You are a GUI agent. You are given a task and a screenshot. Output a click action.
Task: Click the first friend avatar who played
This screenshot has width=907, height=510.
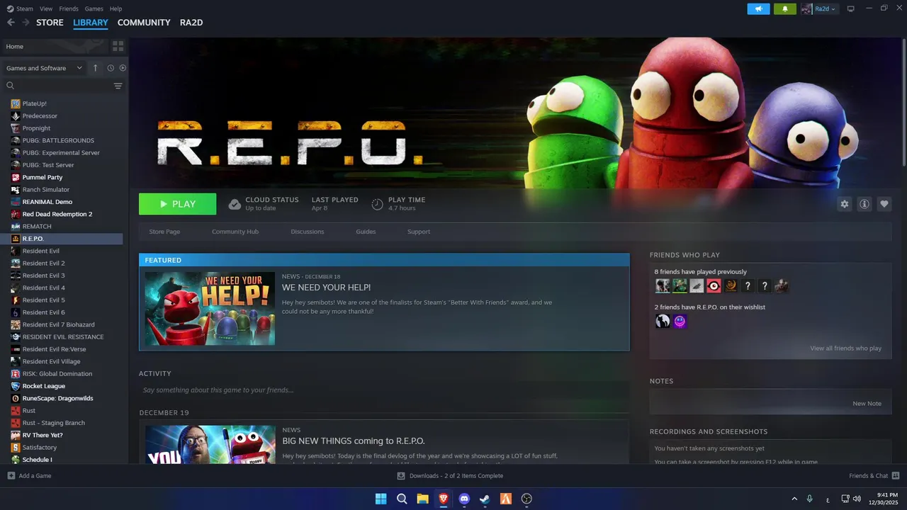pyautogui.click(x=663, y=285)
